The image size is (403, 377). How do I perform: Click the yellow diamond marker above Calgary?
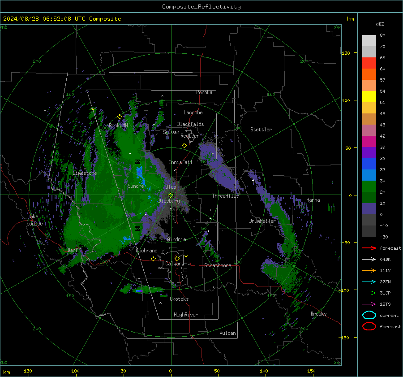(x=177, y=258)
